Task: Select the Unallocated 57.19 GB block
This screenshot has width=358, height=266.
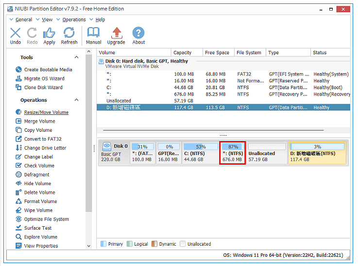Action: [267, 153]
